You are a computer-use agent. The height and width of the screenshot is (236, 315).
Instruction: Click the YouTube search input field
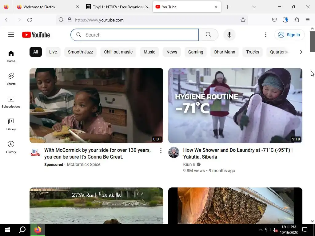135,35
